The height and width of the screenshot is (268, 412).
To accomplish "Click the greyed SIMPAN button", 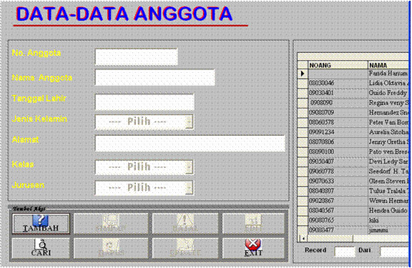I will pyautogui.click(x=111, y=224).
